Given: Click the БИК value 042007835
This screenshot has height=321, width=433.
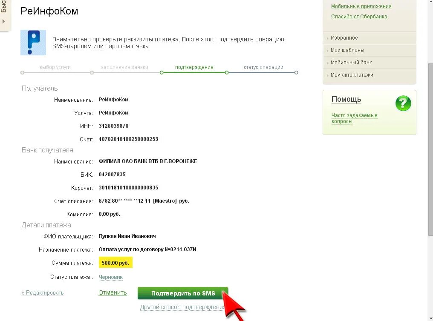Looking at the screenshot, I should pyautogui.click(x=112, y=175).
